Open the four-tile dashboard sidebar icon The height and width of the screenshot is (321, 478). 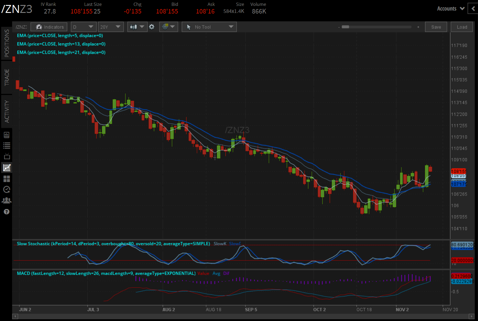click(x=6, y=179)
